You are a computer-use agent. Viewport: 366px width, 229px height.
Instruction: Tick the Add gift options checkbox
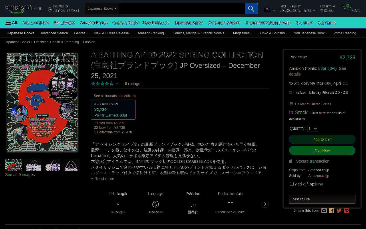292,184
